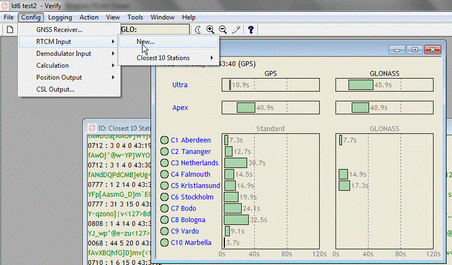452x265 pixels.
Task: Open C7 Bodo station link
Action: [x=184, y=208]
